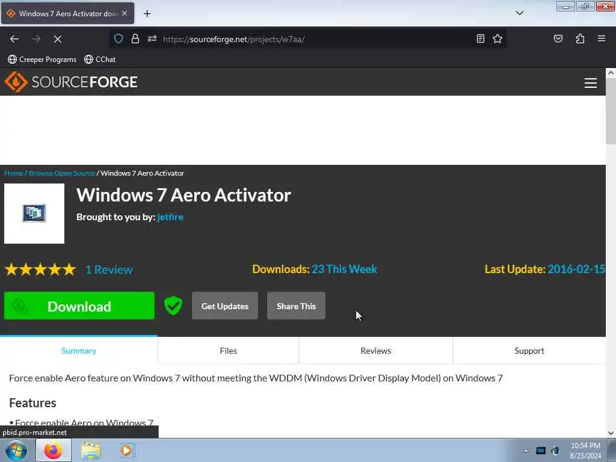Open the jetfire author profile link
The height and width of the screenshot is (462, 616).
coord(170,217)
